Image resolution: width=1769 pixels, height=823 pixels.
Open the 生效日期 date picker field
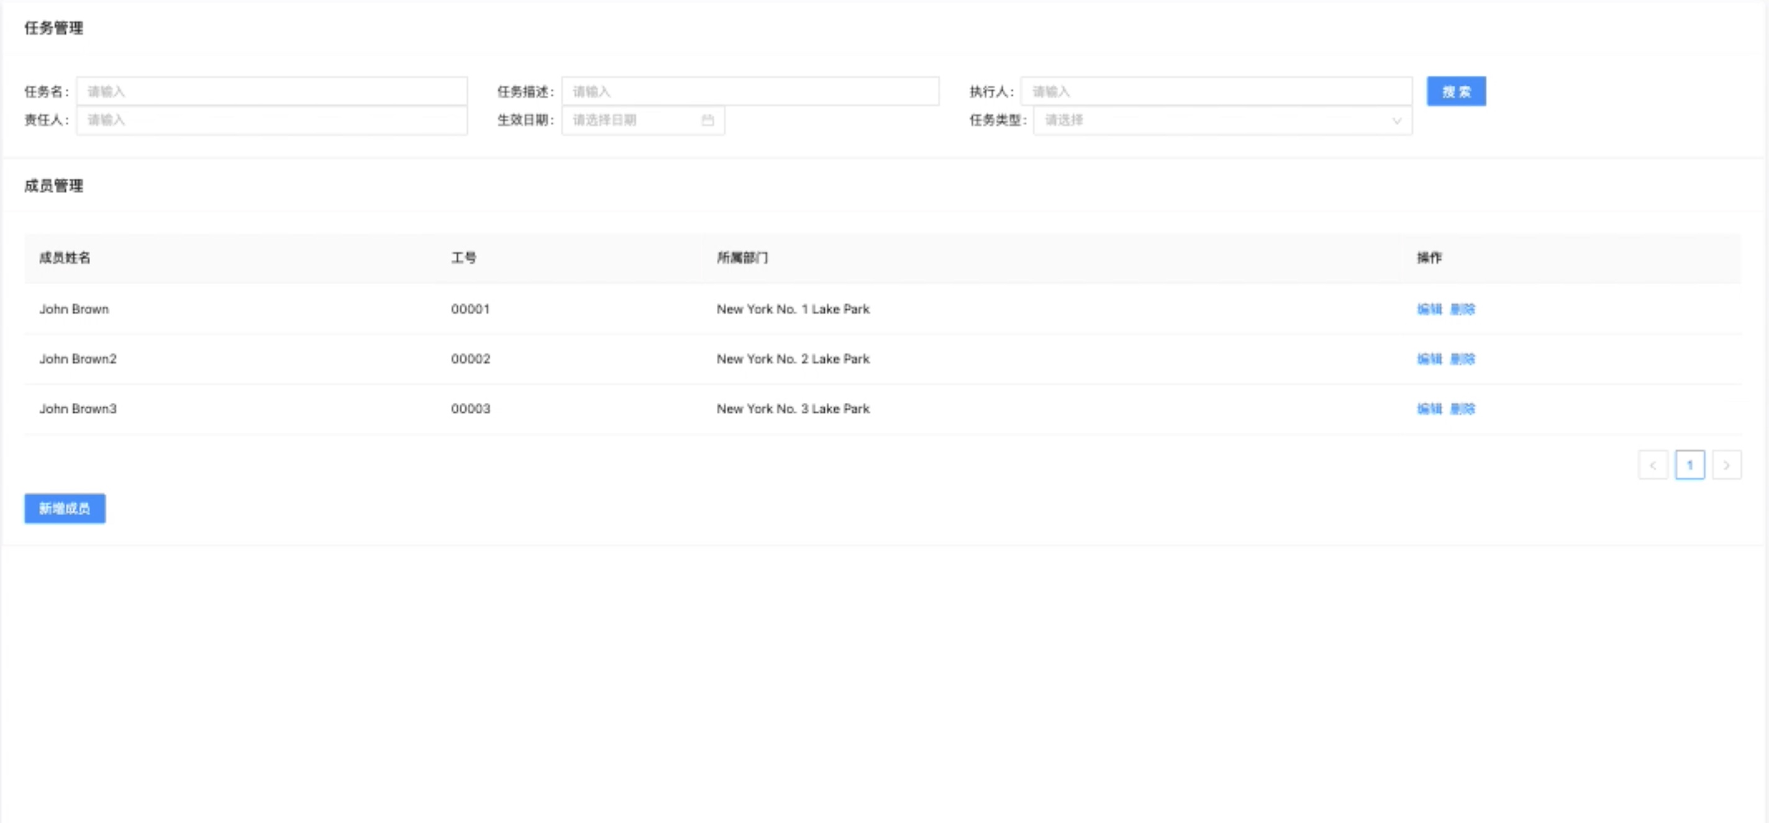643,120
